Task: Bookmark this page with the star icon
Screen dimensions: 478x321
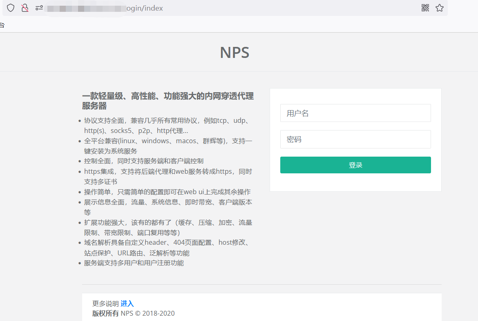Action: [440, 8]
